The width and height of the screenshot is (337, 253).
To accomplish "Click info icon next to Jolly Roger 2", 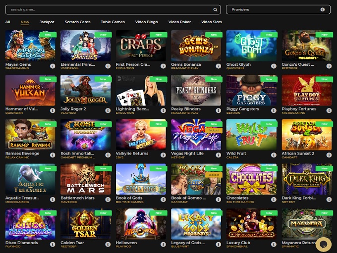I will 108,110.
